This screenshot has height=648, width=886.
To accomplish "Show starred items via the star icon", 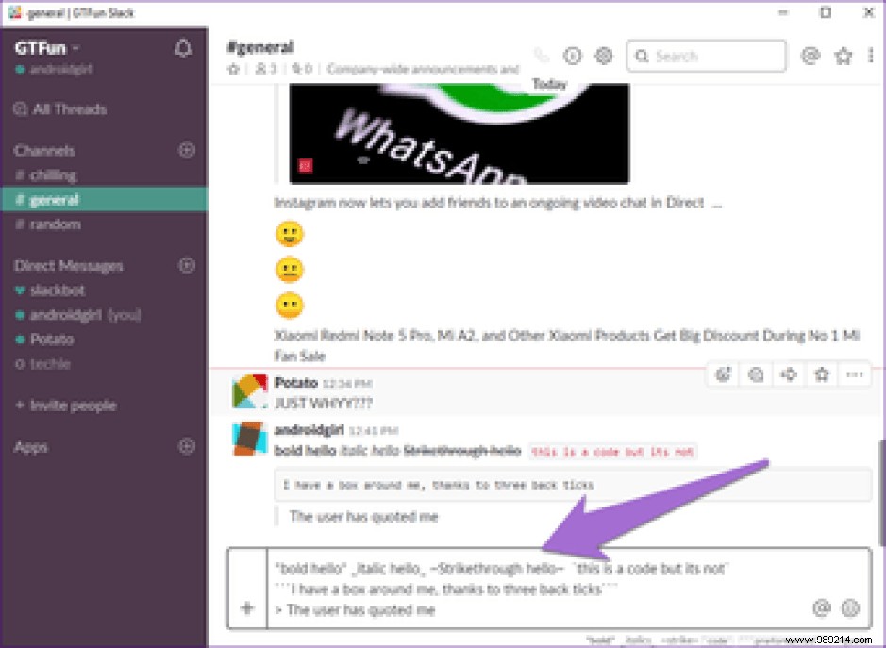I will [x=843, y=56].
